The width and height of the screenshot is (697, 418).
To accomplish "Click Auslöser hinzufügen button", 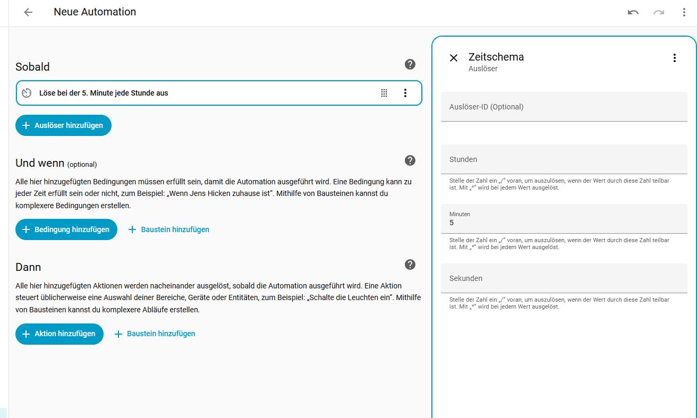I will (x=63, y=125).
